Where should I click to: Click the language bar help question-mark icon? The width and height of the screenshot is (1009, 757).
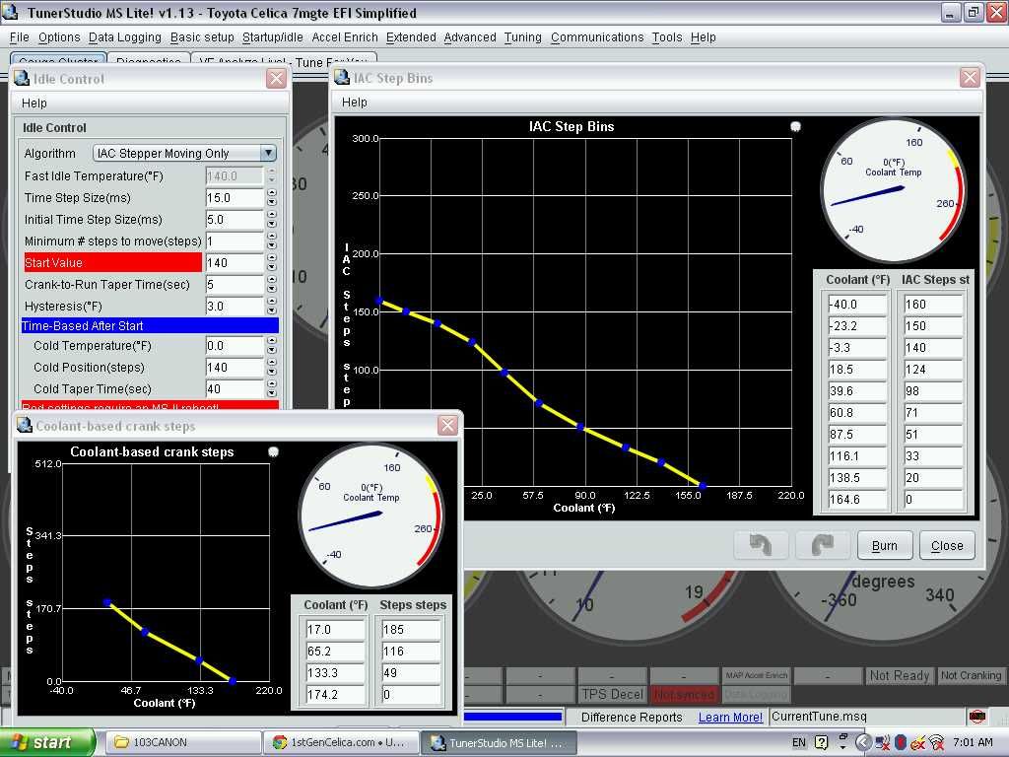click(821, 742)
